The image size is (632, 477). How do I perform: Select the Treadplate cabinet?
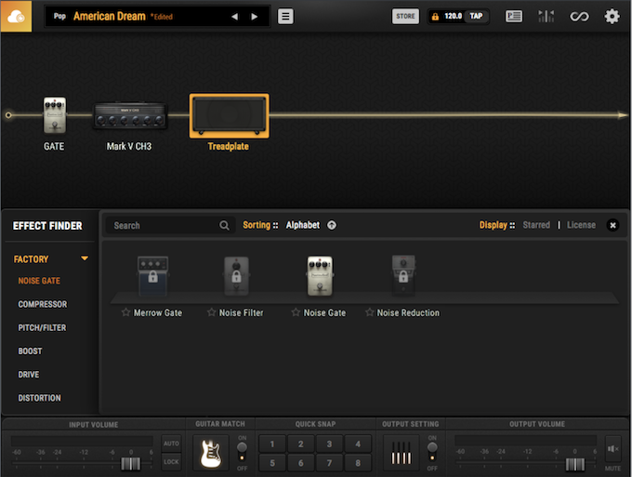click(x=229, y=115)
